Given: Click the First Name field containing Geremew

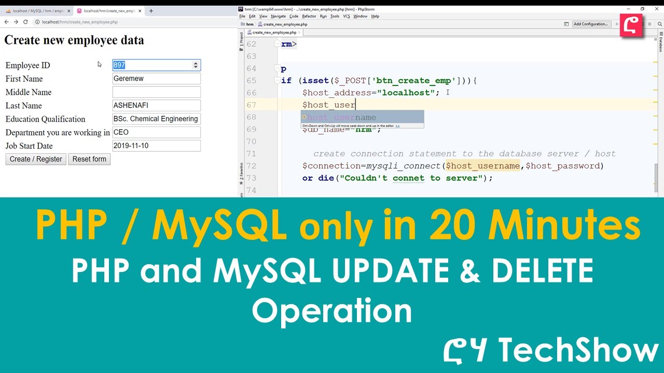Looking at the screenshot, I should (x=156, y=78).
